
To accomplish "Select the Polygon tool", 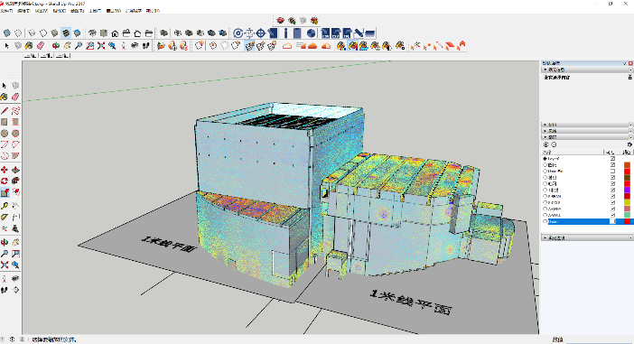I will tap(15, 134).
